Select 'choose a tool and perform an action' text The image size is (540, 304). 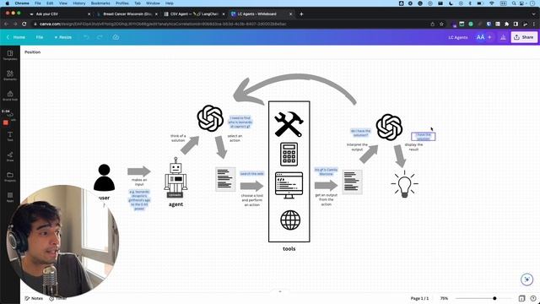tap(251, 200)
